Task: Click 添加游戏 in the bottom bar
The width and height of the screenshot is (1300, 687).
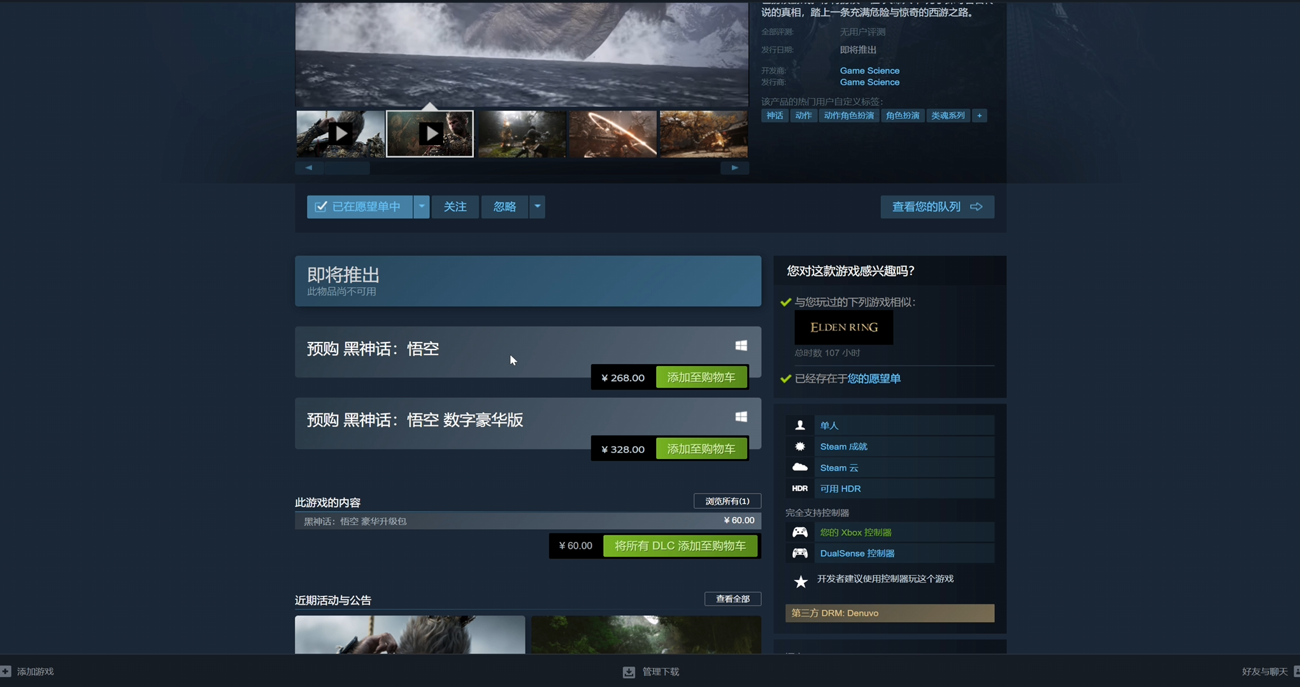Action: (35, 672)
